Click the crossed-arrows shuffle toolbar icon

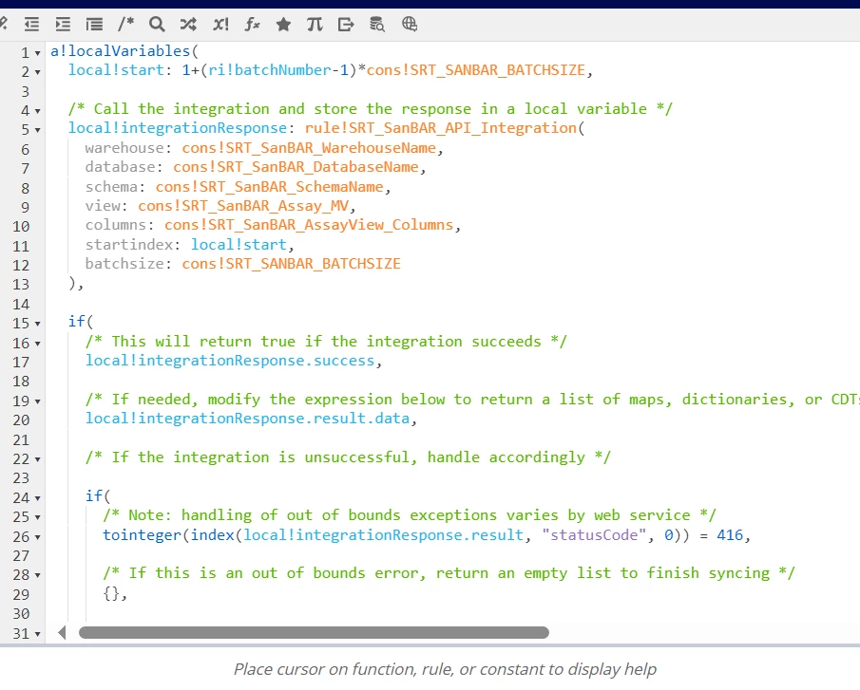188,24
